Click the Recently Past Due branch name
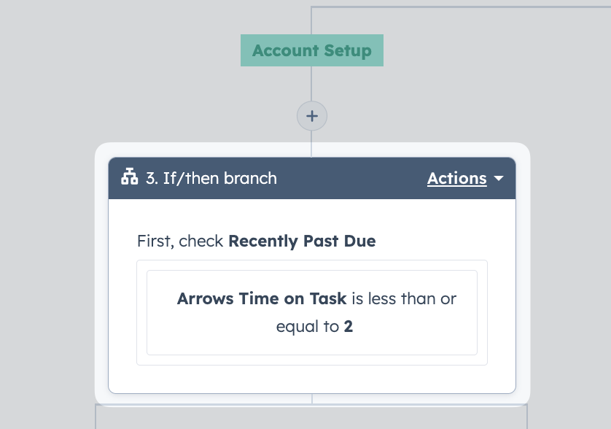This screenshot has width=611, height=429. 302,241
